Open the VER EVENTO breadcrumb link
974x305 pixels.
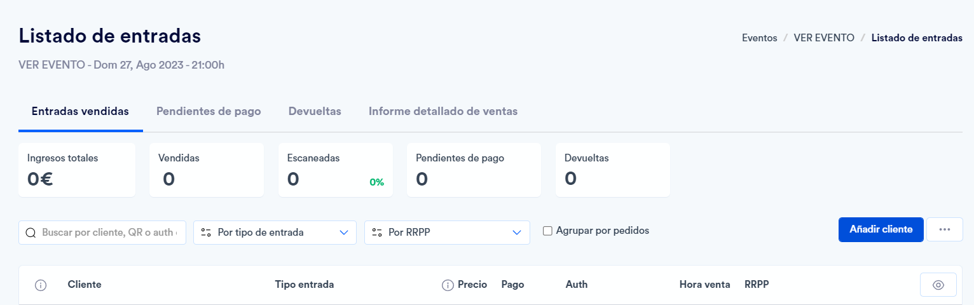coord(824,38)
